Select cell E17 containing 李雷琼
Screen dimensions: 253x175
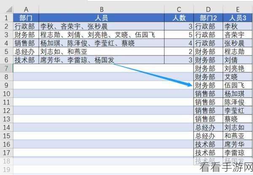click(x=238, y=153)
